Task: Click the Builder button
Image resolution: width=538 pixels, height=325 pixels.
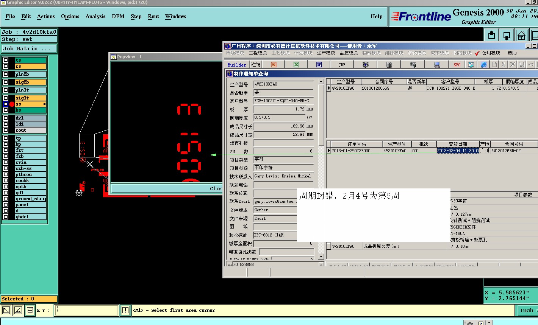Action: coord(236,65)
